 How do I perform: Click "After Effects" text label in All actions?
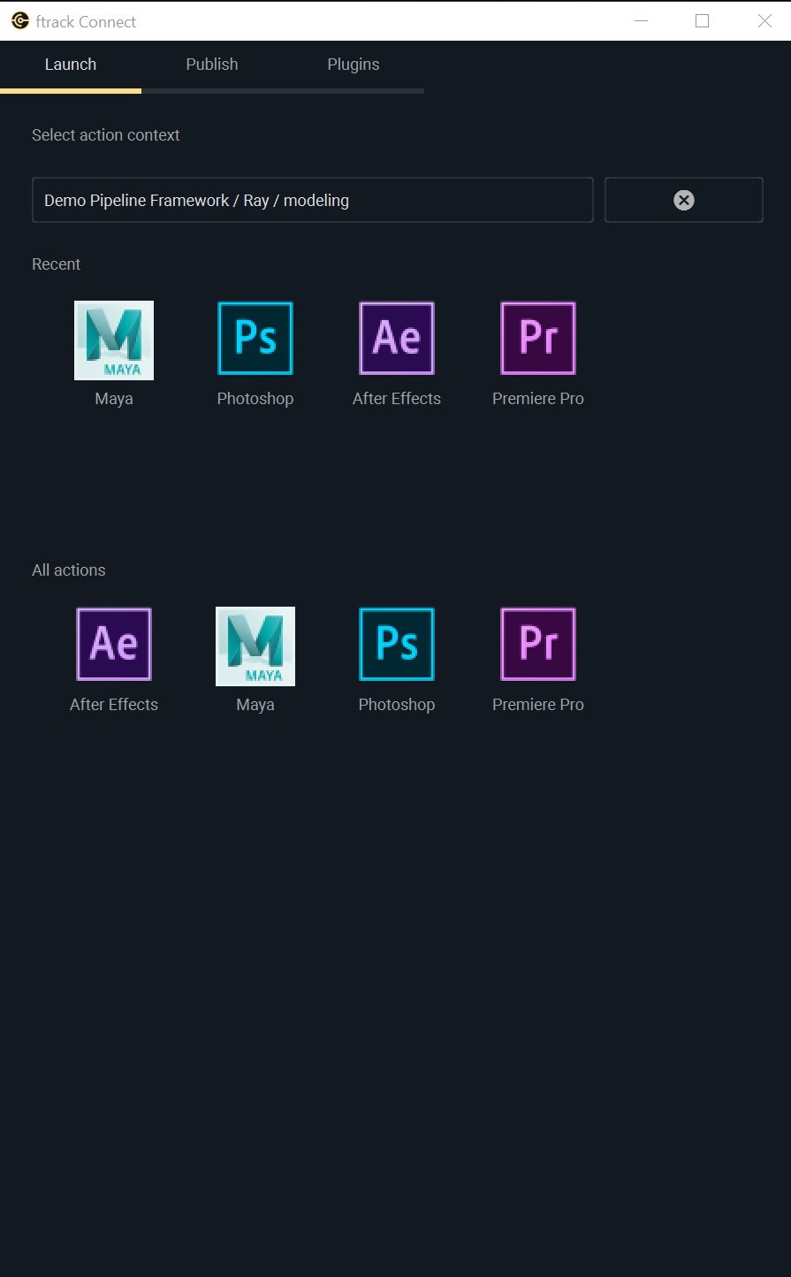coord(114,705)
